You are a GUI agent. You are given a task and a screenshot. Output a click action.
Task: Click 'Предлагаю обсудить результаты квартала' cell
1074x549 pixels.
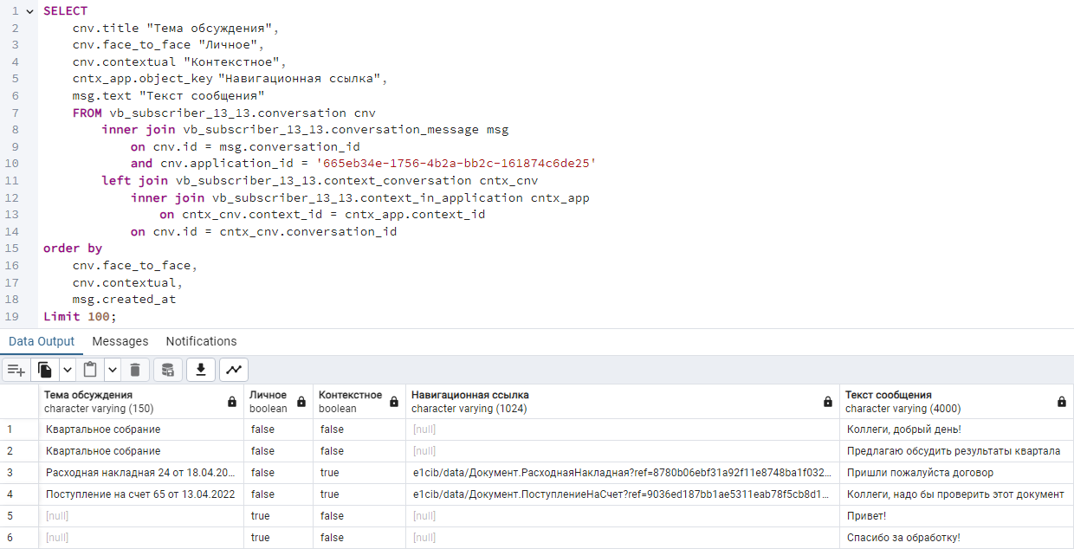(x=957, y=451)
